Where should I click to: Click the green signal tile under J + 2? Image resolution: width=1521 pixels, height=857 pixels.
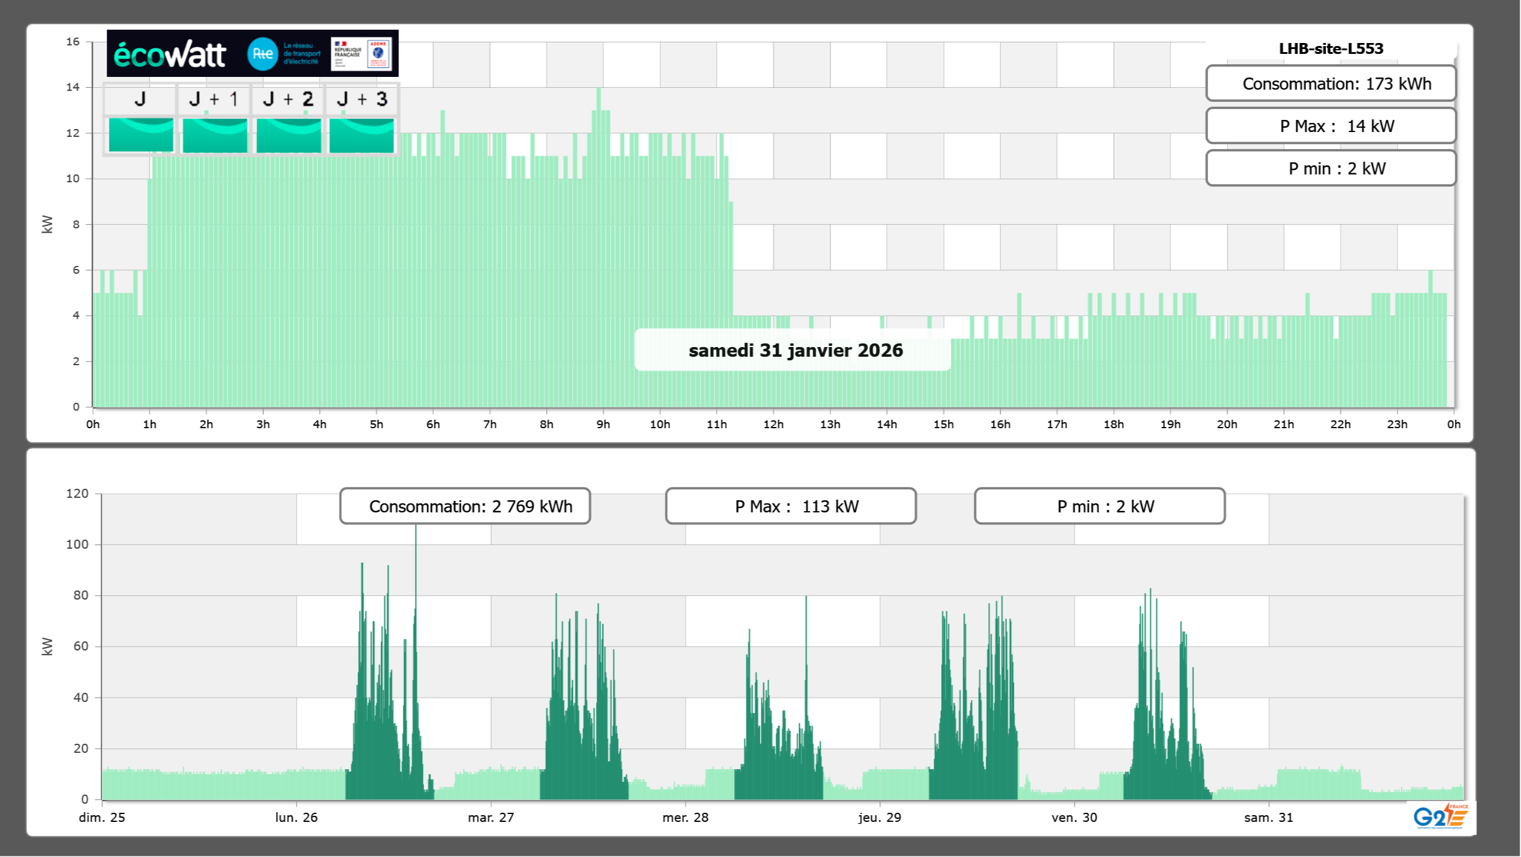[x=288, y=135]
